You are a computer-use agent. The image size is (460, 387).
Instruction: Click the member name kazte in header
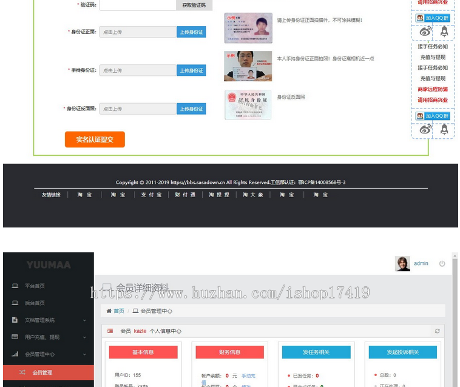click(140, 331)
